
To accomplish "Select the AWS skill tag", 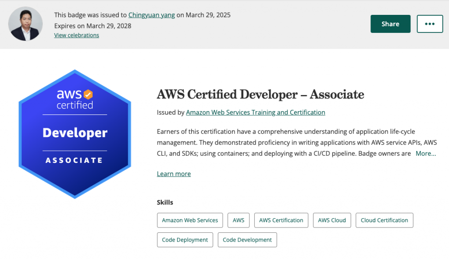I will (x=239, y=220).
